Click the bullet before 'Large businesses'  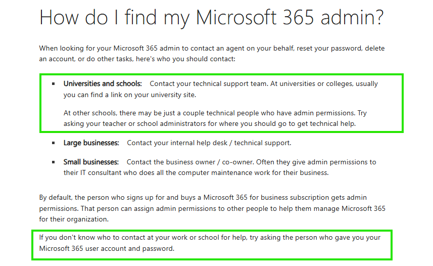click(x=53, y=143)
